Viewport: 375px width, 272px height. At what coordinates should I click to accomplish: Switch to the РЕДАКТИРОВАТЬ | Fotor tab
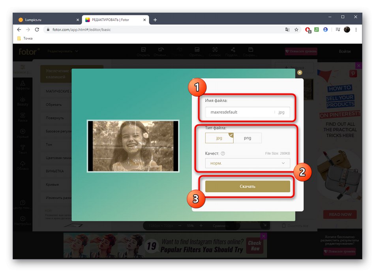pos(116,20)
